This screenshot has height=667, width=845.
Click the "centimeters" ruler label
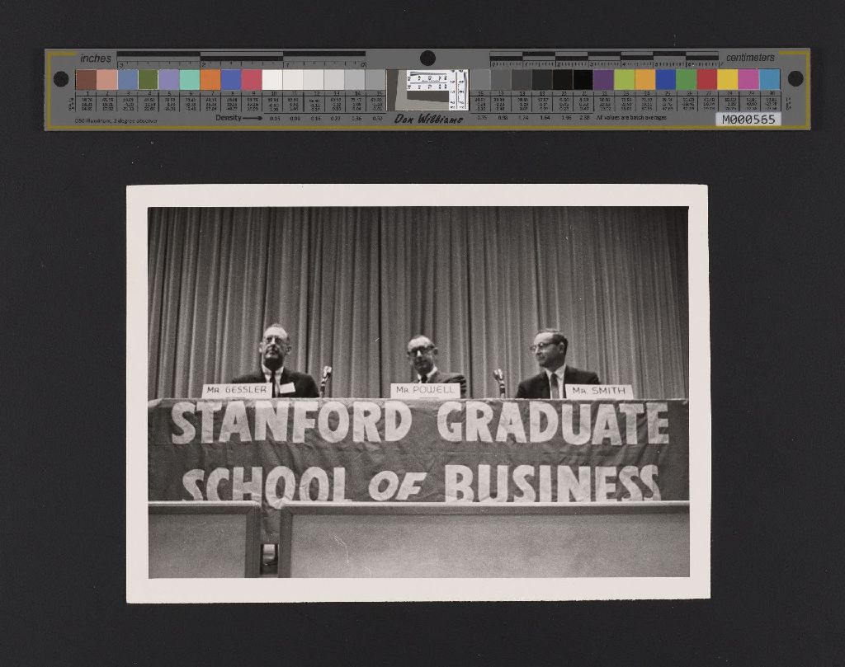tap(750, 57)
